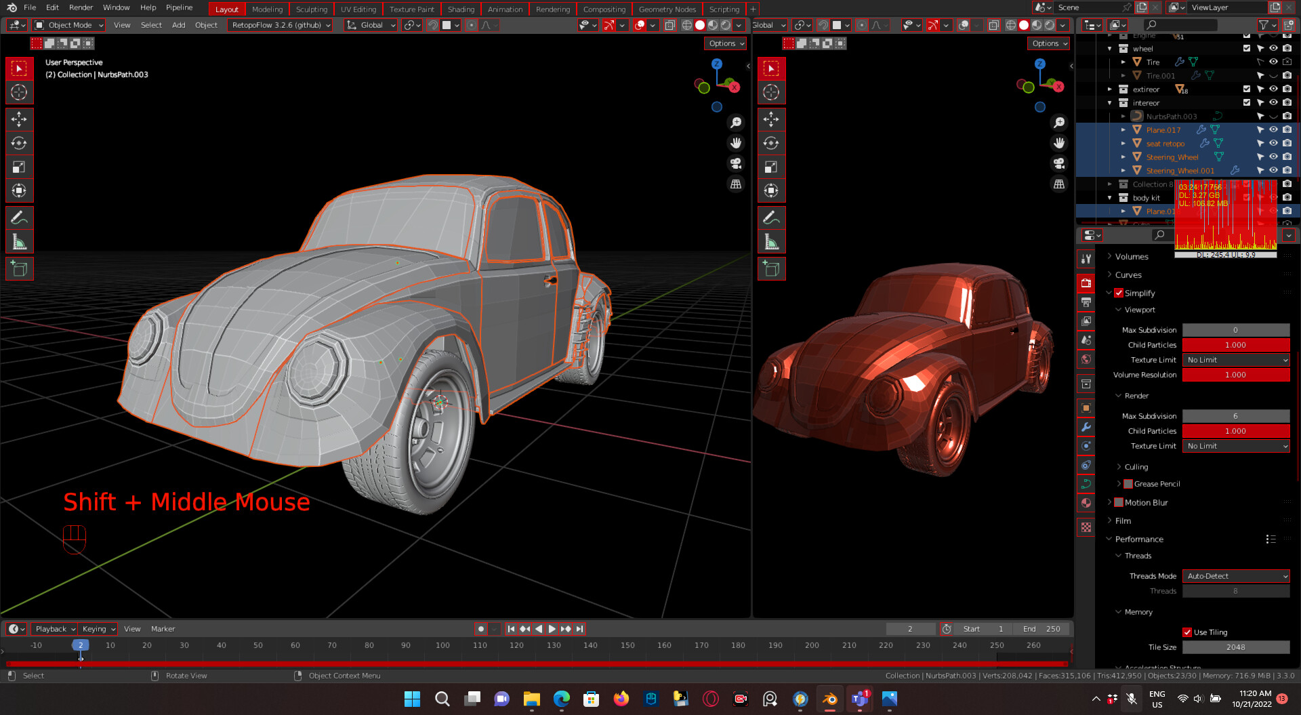
Task: Enable the Motion Blur checkbox
Action: (x=1118, y=502)
